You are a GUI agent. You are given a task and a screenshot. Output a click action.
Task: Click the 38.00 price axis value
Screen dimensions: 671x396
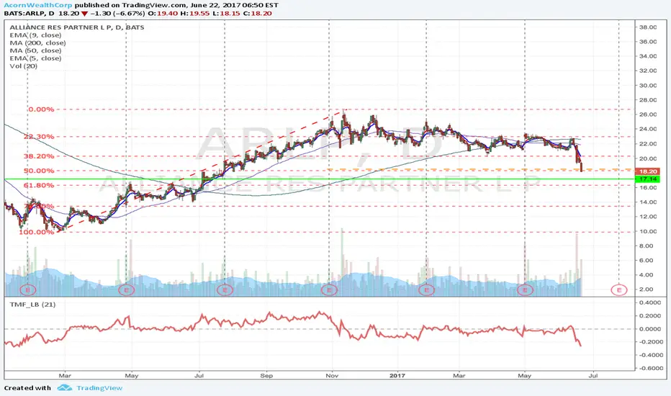click(648, 27)
